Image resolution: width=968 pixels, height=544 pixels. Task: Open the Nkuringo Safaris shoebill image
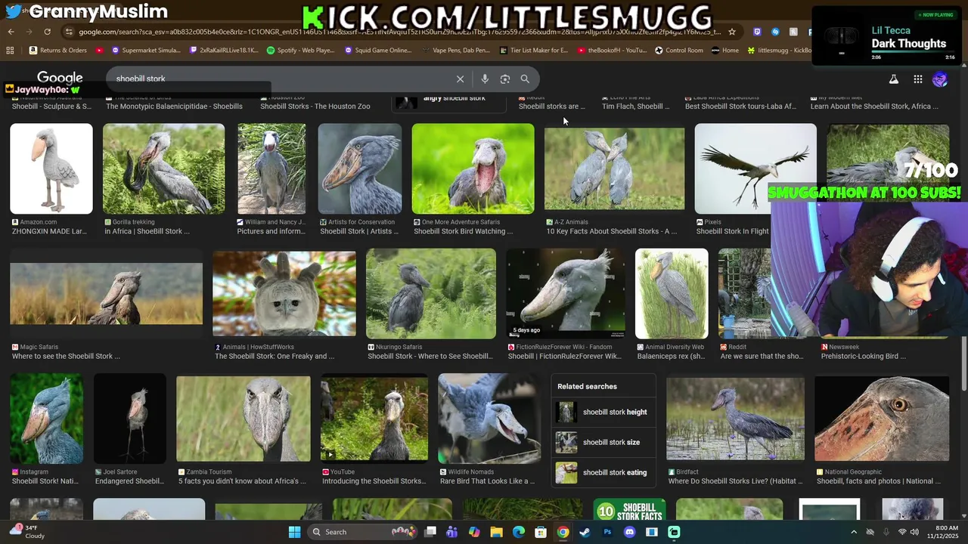point(431,293)
